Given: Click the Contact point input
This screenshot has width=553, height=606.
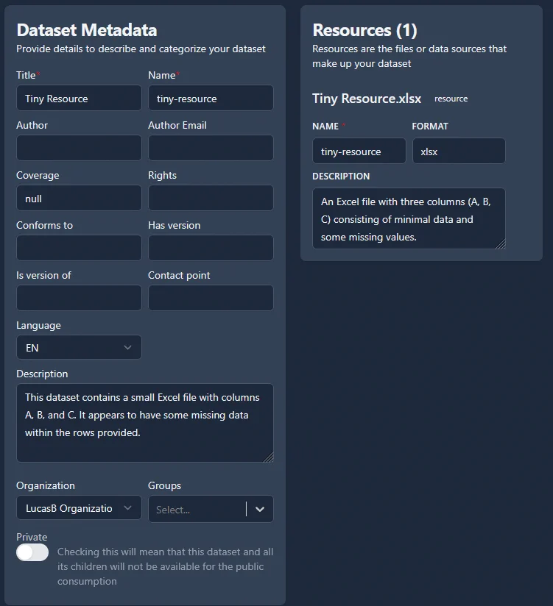Looking at the screenshot, I should pyautogui.click(x=211, y=298).
